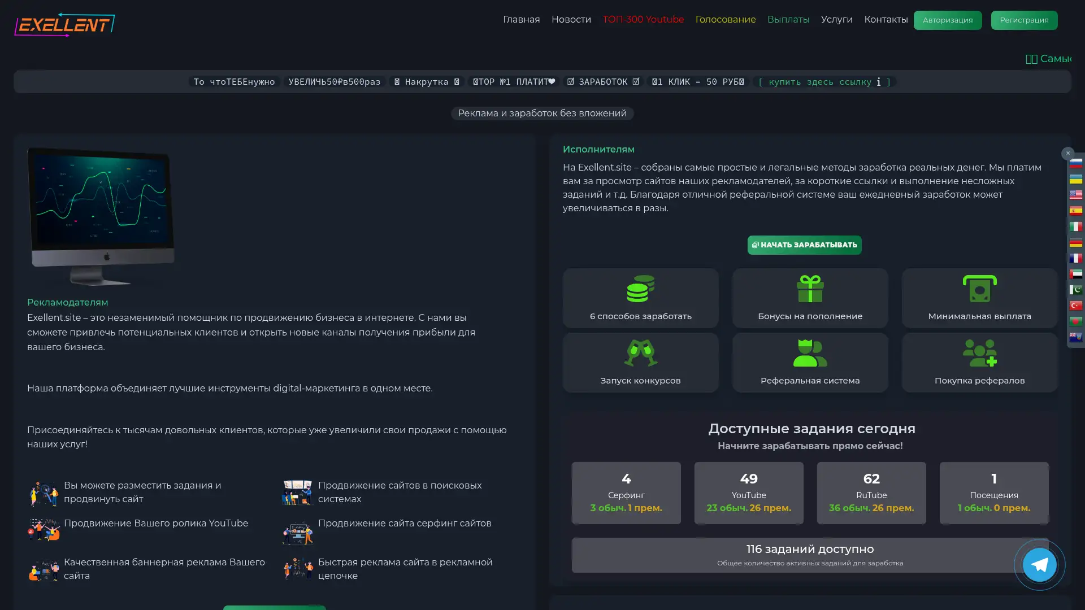This screenshot has width=1085, height=610.
Task: Click illustration beside Продвижение сайтов в поисковых системах
Action: click(x=297, y=493)
